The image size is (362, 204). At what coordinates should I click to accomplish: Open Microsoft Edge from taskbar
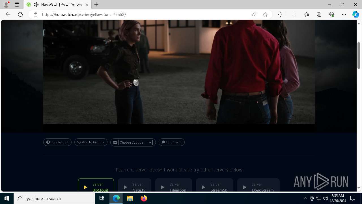click(x=116, y=198)
